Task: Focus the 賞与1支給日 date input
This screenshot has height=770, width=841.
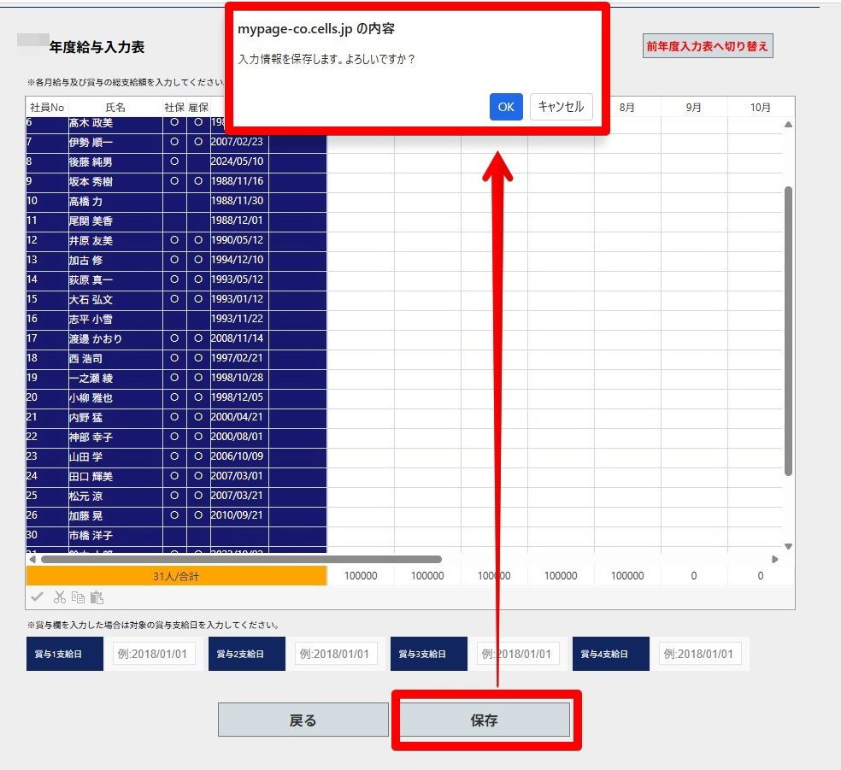Action: (x=153, y=654)
